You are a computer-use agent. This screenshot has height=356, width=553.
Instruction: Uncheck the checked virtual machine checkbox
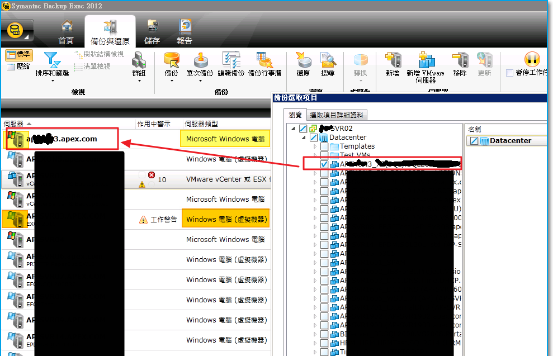pyautogui.click(x=324, y=164)
